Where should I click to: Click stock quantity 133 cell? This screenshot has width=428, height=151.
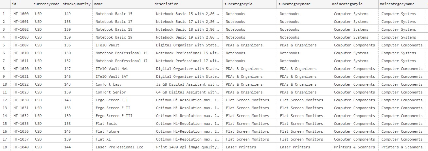(x=77, y=108)
